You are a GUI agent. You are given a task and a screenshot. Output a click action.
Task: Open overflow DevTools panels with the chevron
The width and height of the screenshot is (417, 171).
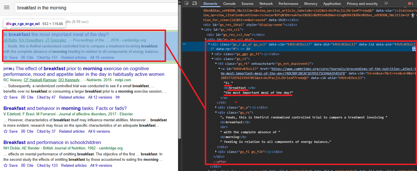pyautogui.click(x=386, y=3)
